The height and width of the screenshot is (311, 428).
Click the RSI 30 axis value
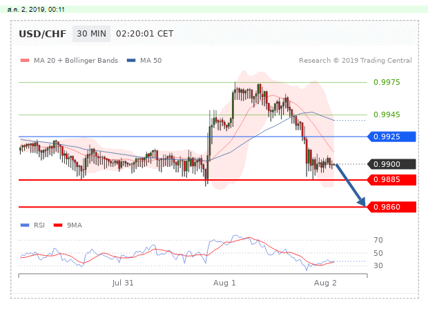[378, 265]
